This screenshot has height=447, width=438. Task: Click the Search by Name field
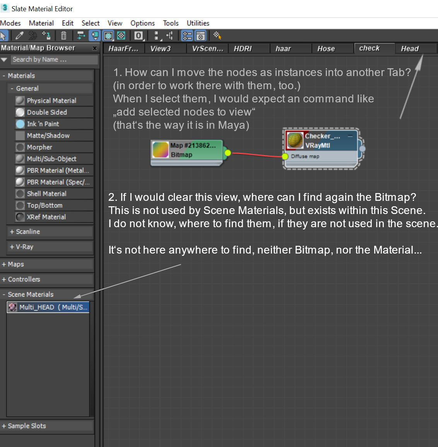(54, 59)
